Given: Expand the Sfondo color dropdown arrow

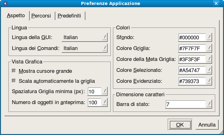Looking at the screenshot, I should point(209,37).
